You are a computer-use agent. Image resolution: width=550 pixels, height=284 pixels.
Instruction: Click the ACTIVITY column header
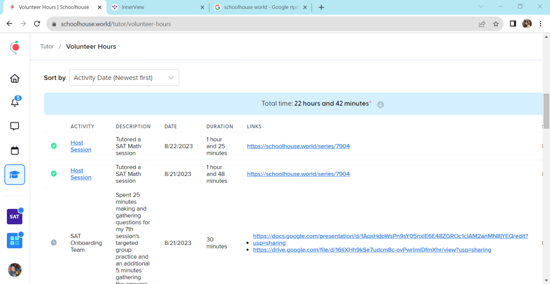tap(82, 127)
